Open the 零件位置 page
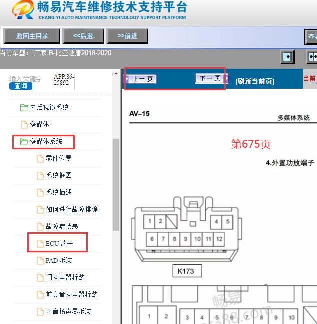Screen dimensions: 317x324 pos(59,158)
